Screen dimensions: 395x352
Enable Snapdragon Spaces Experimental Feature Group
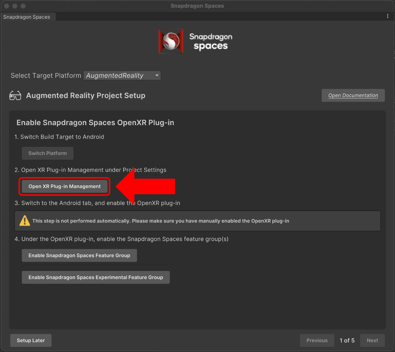tap(96, 277)
